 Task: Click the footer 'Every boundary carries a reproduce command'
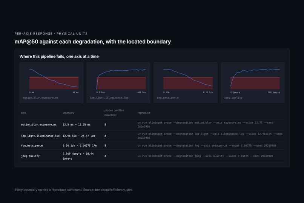(74, 190)
